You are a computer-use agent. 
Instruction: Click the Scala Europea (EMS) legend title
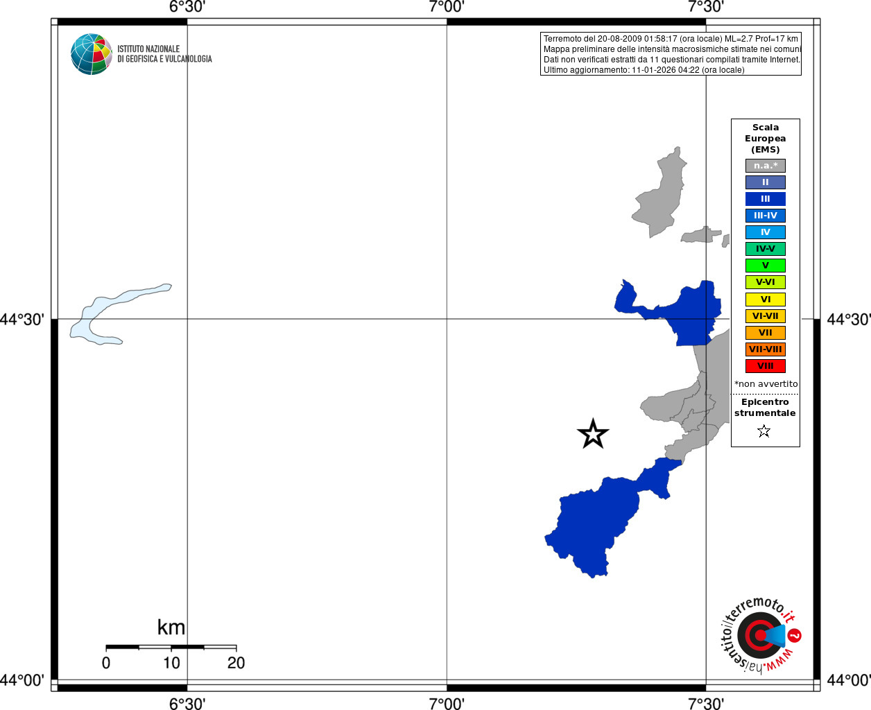point(766,139)
